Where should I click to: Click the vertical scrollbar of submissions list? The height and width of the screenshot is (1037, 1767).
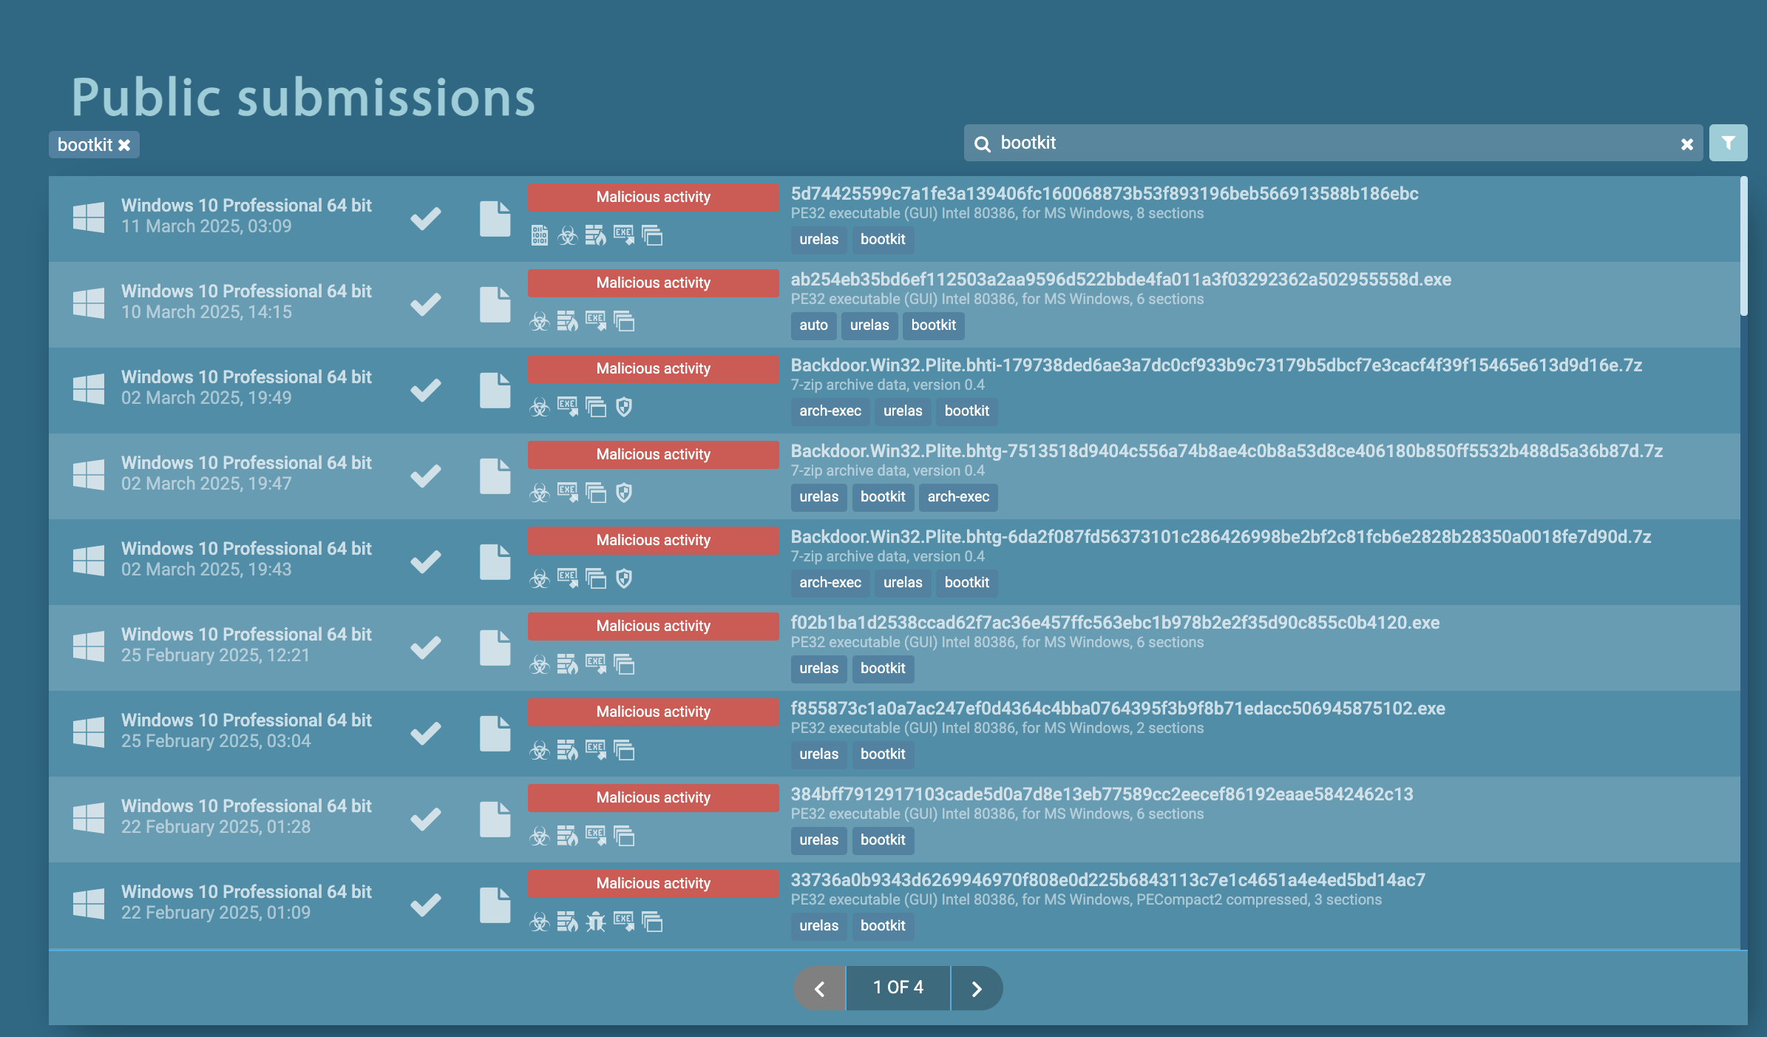[x=1743, y=246]
